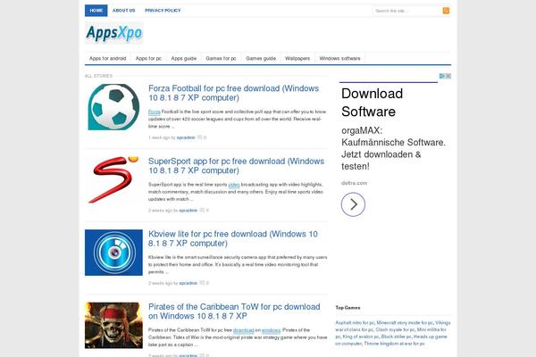Open SuperSport app for pc article title

coord(236,166)
